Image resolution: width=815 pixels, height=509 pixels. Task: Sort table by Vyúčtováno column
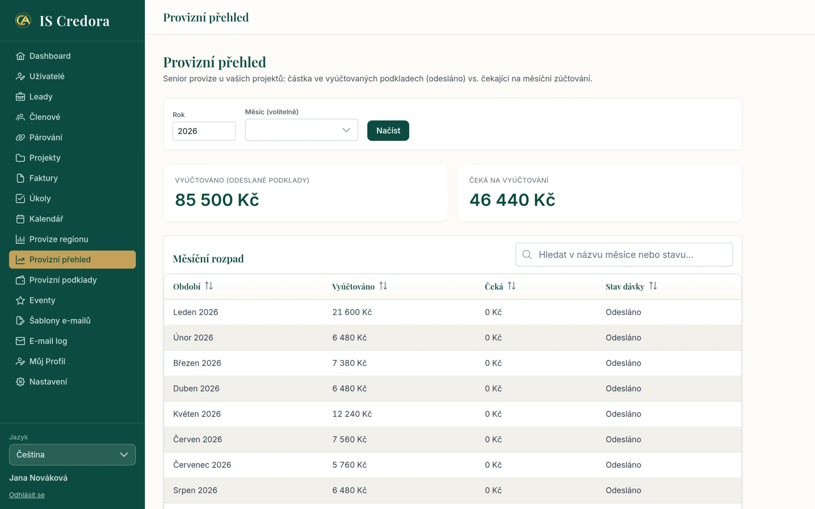[x=383, y=286]
